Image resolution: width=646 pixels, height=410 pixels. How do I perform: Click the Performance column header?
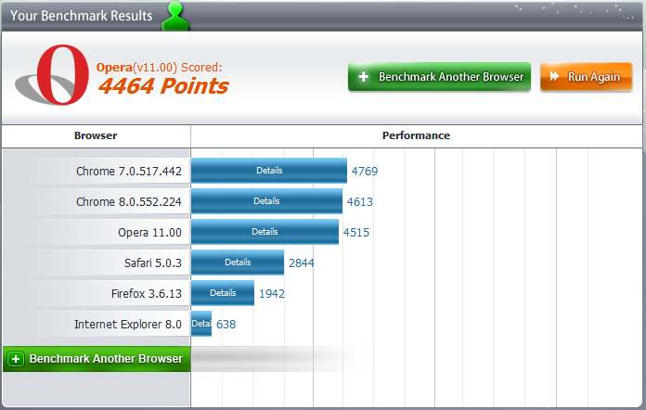point(416,135)
